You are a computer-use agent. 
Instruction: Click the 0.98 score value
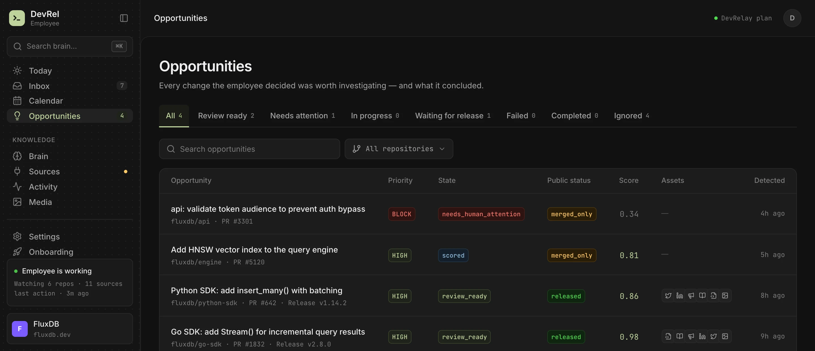point(629,337)
